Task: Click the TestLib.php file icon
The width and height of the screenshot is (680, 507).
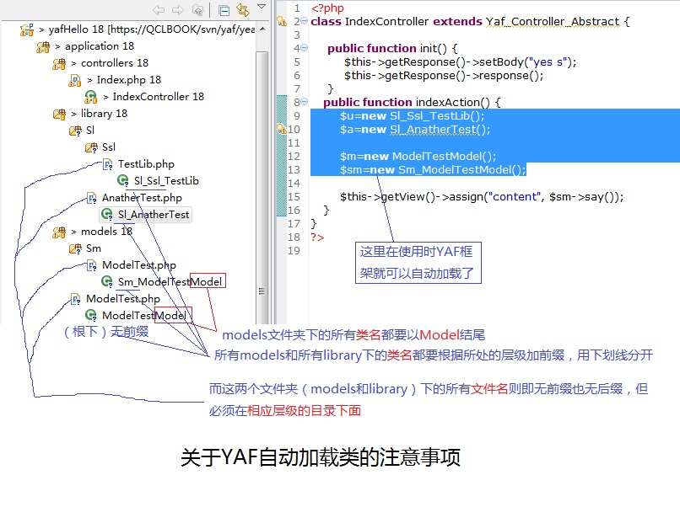Action: coord(107,164)
